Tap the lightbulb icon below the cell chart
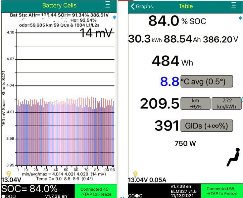The width and height of the screenshot is (243, 198). click(9, 173)
